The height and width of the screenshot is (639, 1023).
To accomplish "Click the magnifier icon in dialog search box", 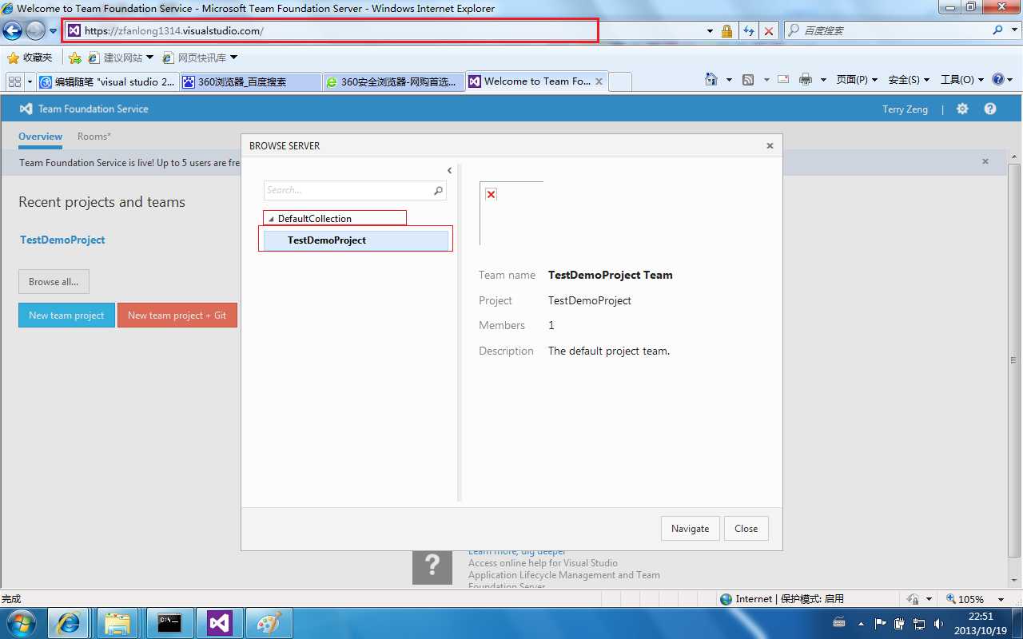I will [438, 190].
